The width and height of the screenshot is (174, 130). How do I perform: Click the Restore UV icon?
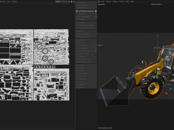click(77, 84)
